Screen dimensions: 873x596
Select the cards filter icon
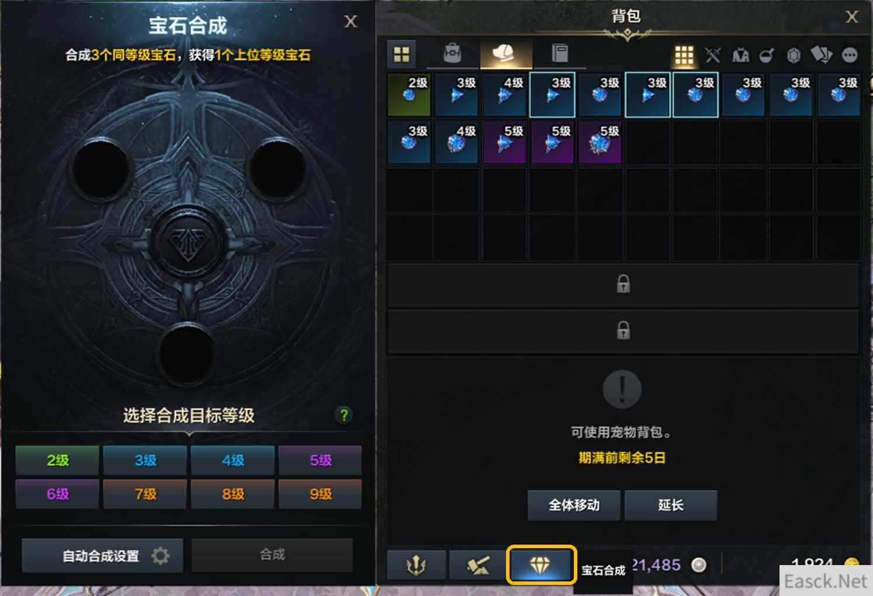pos(821,55)
